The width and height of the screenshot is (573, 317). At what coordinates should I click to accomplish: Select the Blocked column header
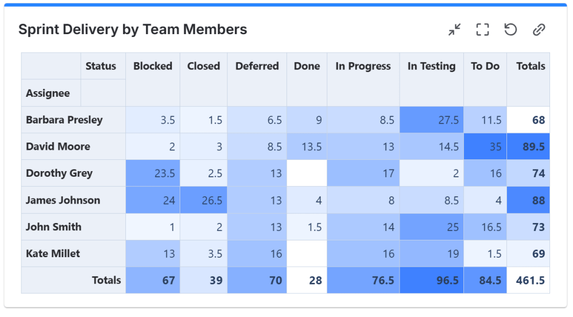153,66
